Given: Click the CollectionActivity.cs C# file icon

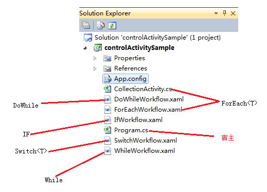Looking at the screenshot, I should click(108, 89).
